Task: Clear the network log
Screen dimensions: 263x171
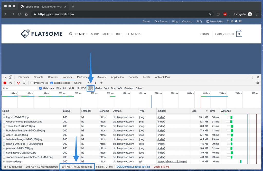Action: tap(11, 83)
